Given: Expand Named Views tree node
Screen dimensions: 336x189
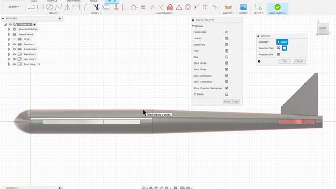Looking at the screenshot, I should [9, 34].
